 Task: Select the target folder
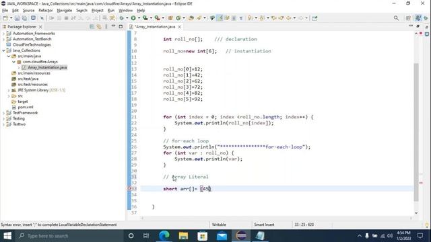23,102
